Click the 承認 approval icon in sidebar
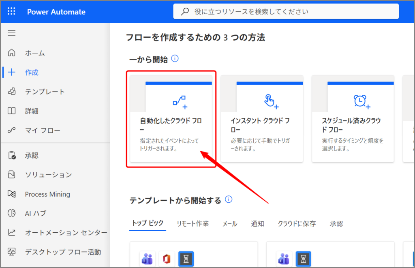 click(x=12, y=156)
